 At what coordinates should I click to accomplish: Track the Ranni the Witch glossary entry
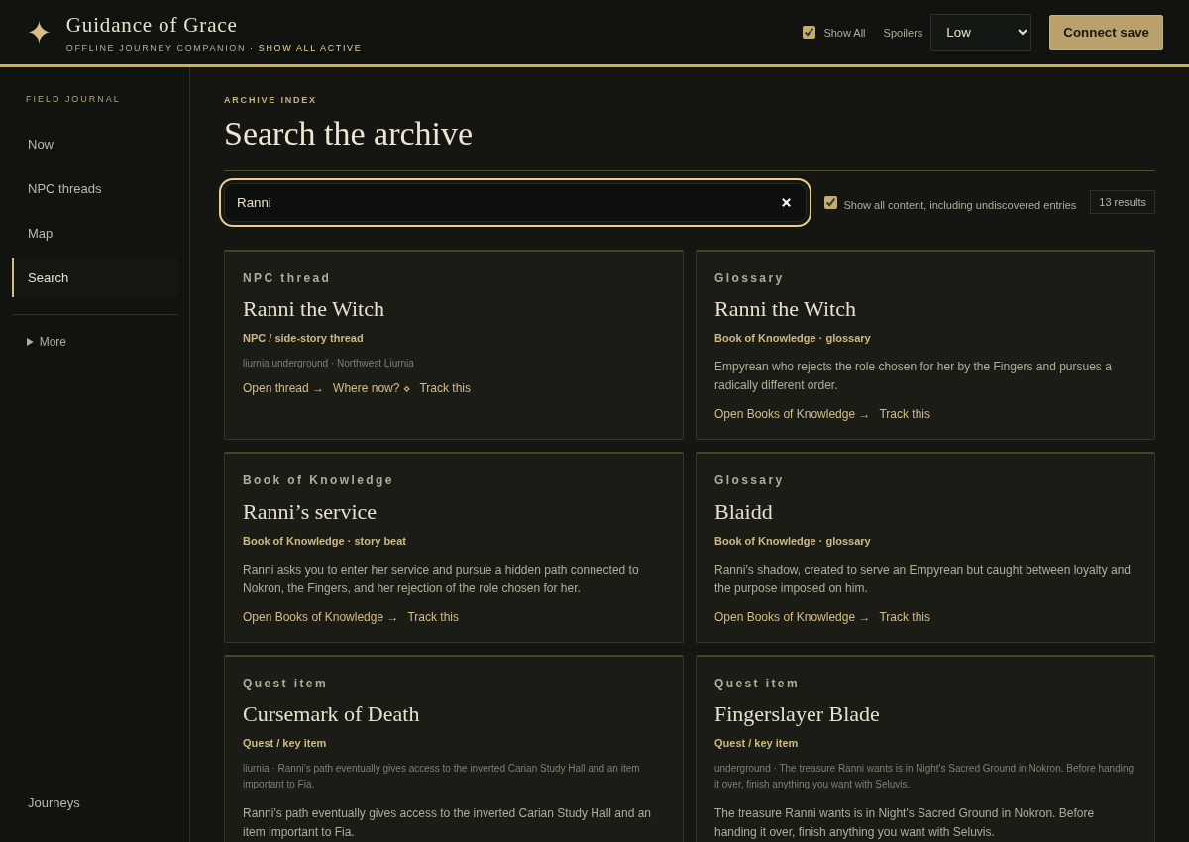[905, 414]
